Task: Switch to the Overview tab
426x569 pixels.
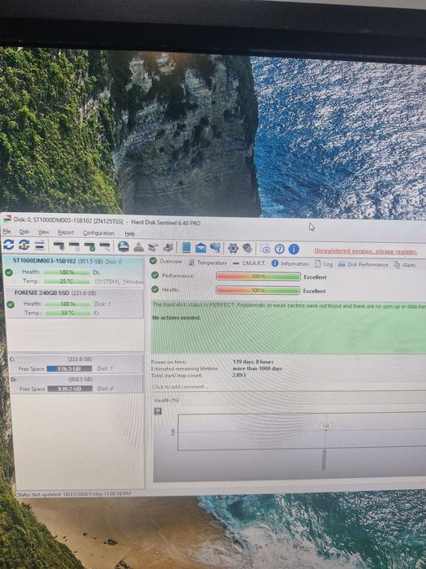Action: [x=166, y=261]
